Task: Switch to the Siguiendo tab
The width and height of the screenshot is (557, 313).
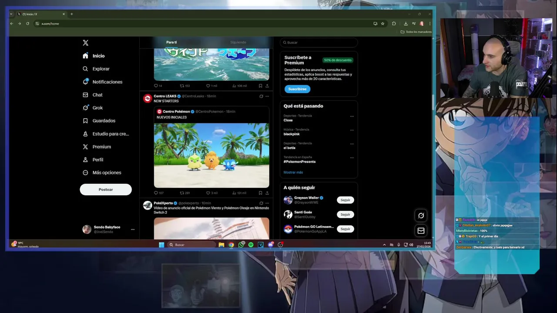Action: pyautogui.click(x=238, y=42)
